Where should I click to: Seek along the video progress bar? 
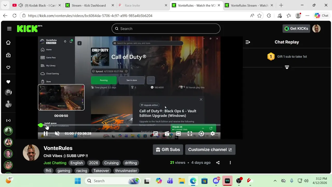(129, 125)
